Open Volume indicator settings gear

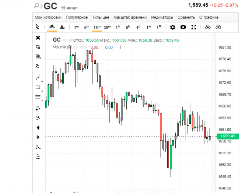point(81,47)
